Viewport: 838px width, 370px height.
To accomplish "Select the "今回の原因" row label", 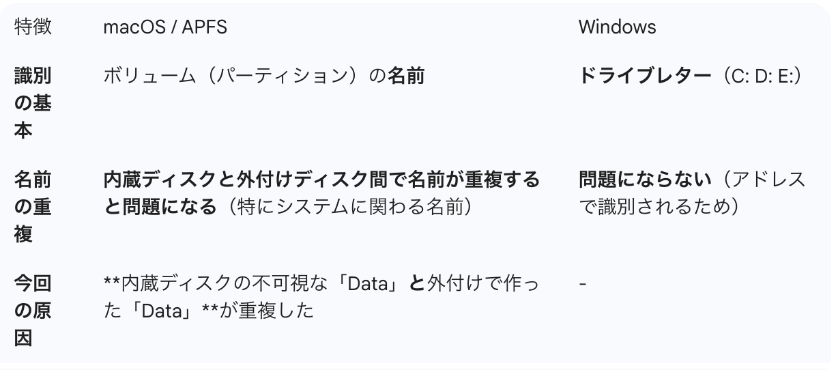I will 33,311.
